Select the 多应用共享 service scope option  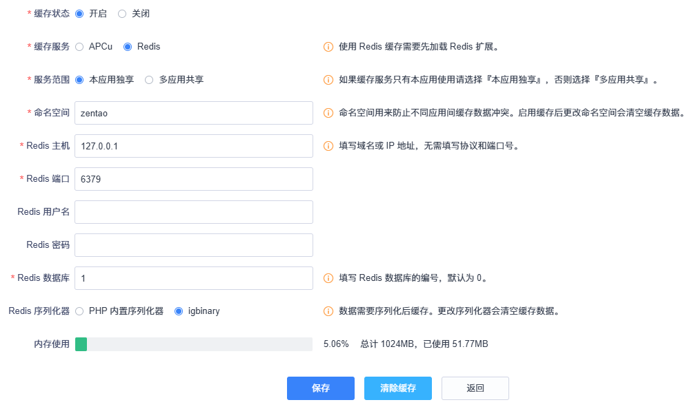[149, 80]
